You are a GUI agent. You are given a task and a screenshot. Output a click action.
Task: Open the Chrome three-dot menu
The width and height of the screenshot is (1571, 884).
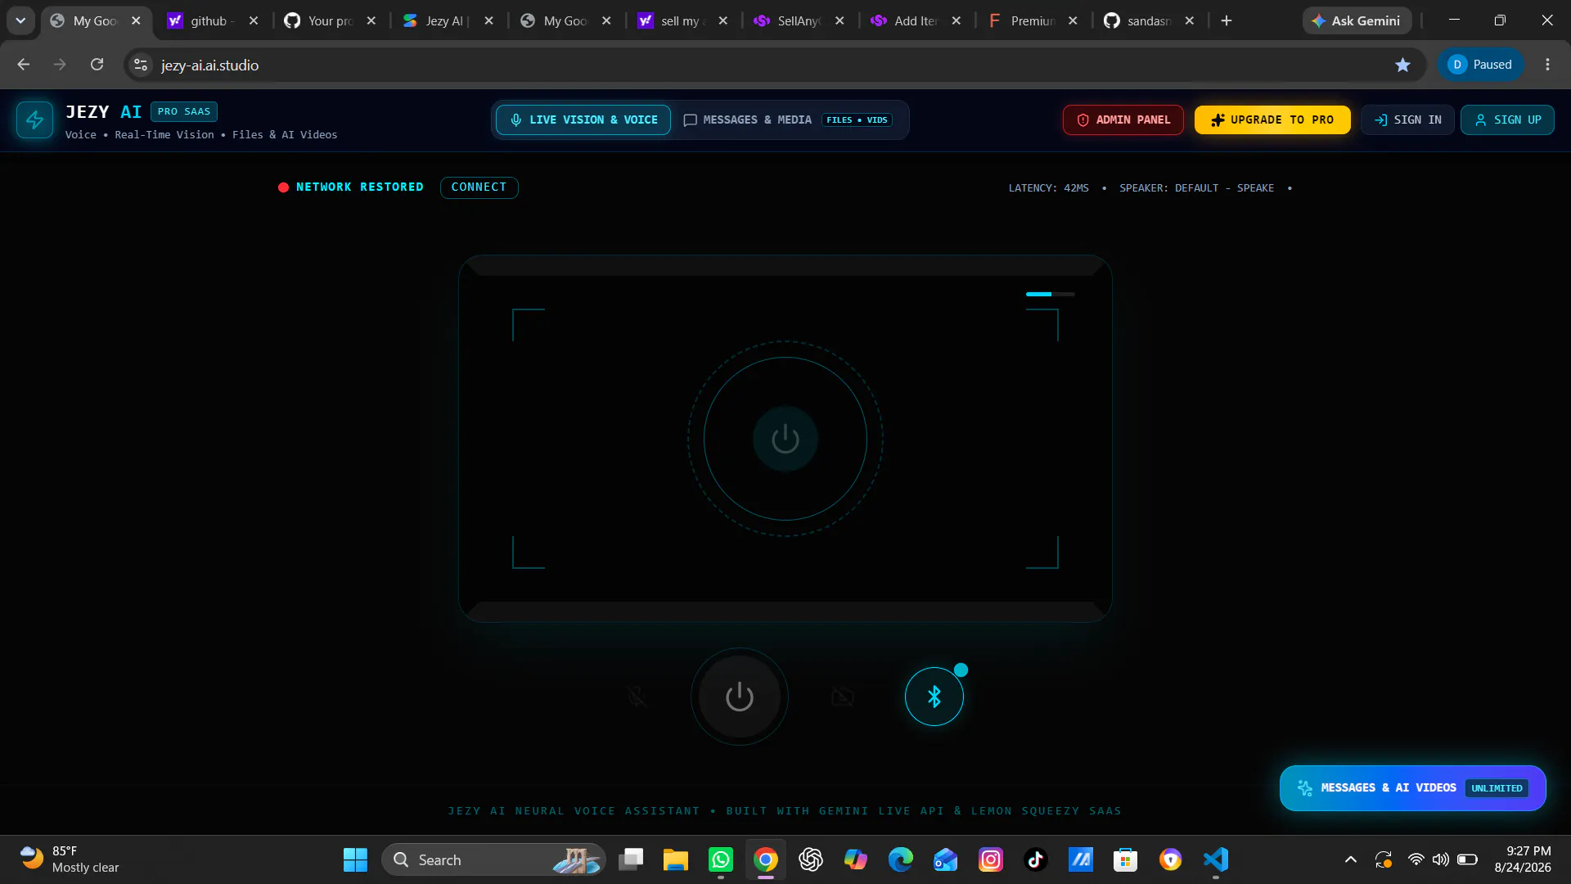[1547, 65]
